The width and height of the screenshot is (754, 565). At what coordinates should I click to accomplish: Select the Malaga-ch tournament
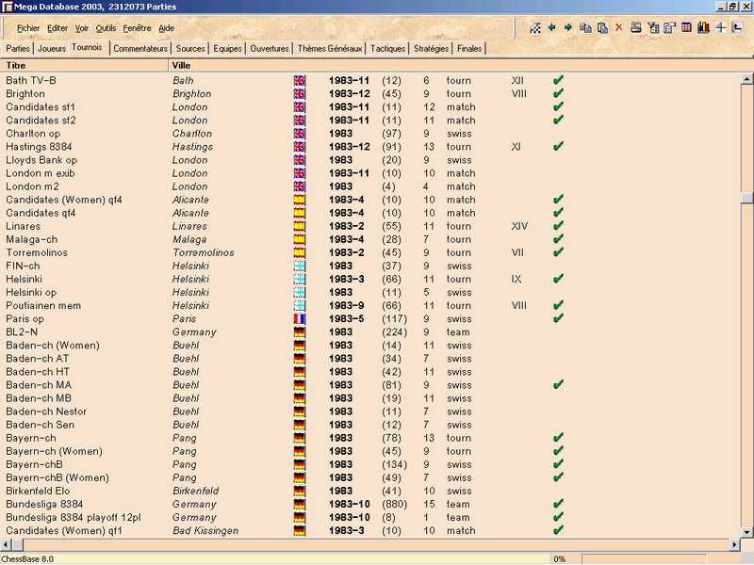coord(370,240)
